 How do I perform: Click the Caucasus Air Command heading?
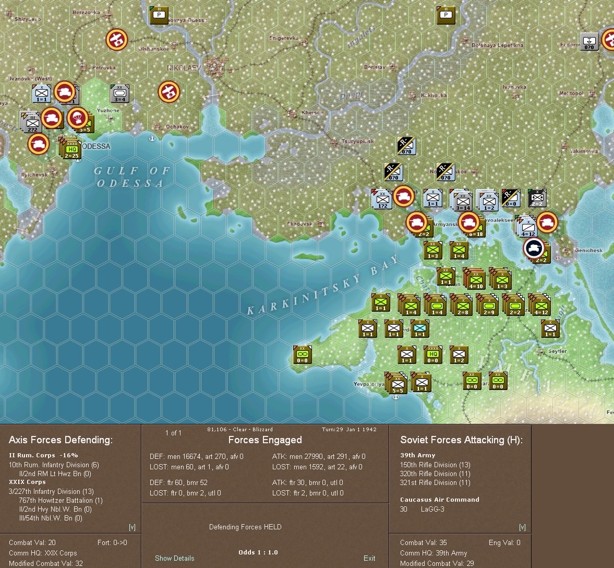coord(439,500)
